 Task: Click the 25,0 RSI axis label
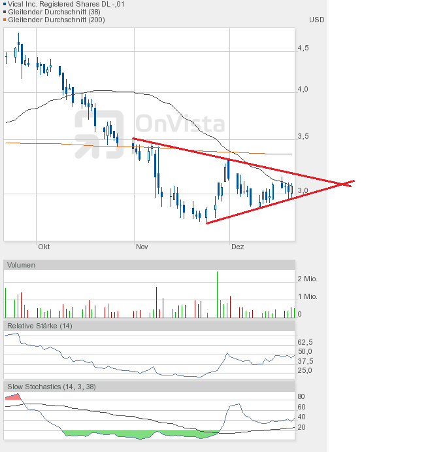305,370
